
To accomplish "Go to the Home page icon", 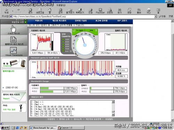I will (50, 11).
